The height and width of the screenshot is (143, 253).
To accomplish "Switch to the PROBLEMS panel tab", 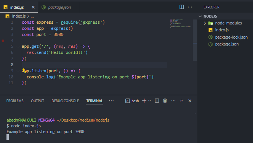I will [x=15, y=101].
